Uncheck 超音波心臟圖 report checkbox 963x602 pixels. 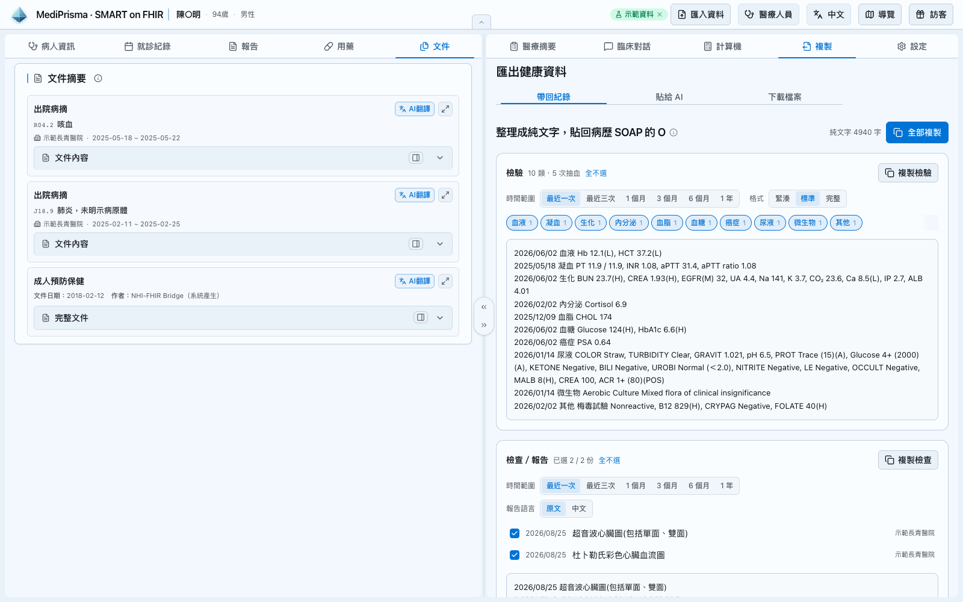pos(515,533)
